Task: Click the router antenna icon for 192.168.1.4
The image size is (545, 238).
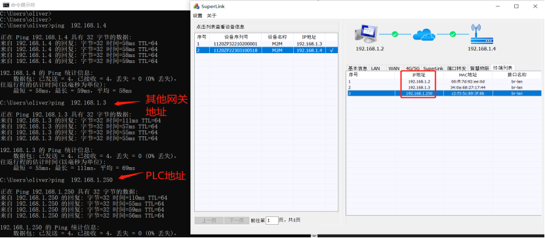Action: pos(482,33)
